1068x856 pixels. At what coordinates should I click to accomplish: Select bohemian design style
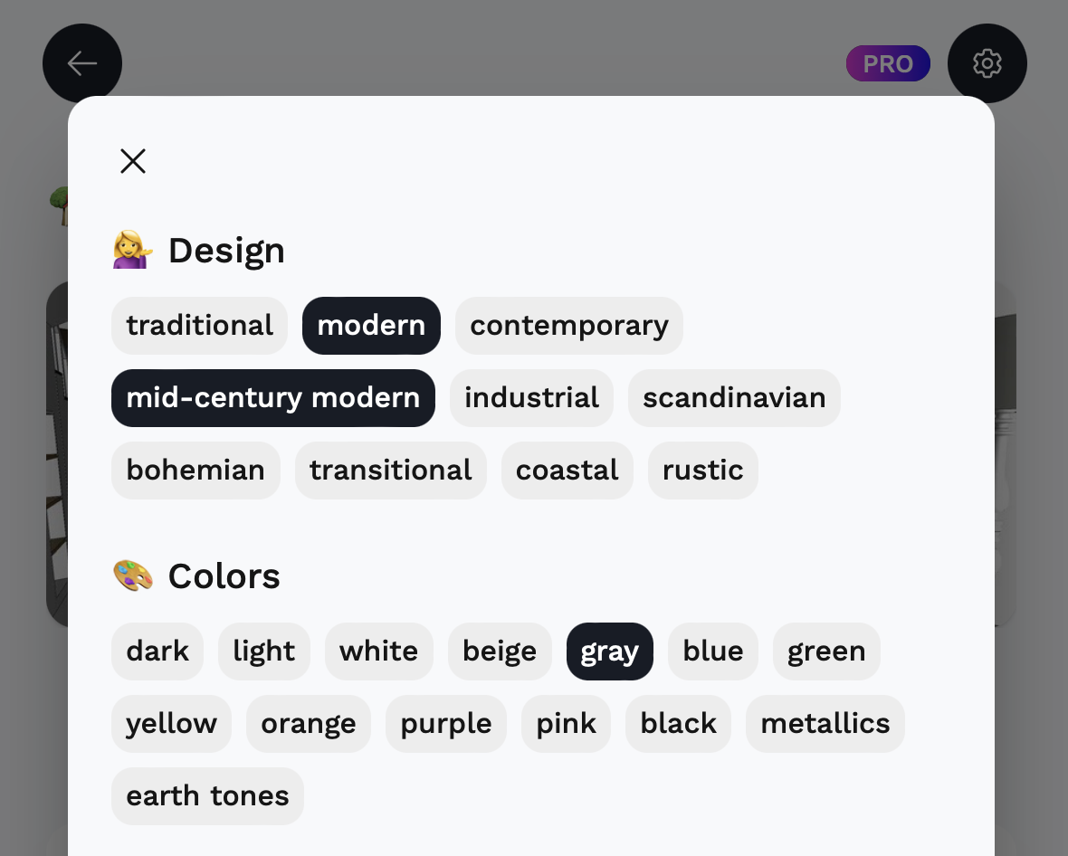point(196,471)
